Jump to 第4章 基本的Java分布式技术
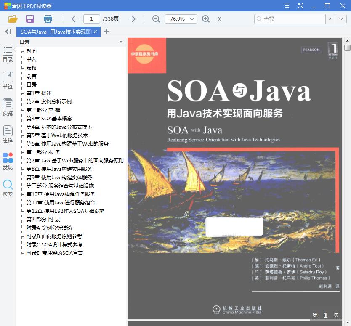The height and width of the screenshot is (326, 351). (x=59, y=127)
